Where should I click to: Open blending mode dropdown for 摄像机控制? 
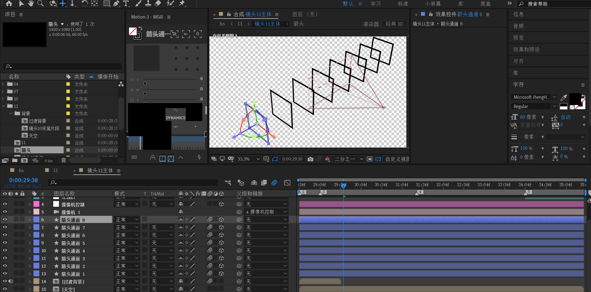[127, 204]
